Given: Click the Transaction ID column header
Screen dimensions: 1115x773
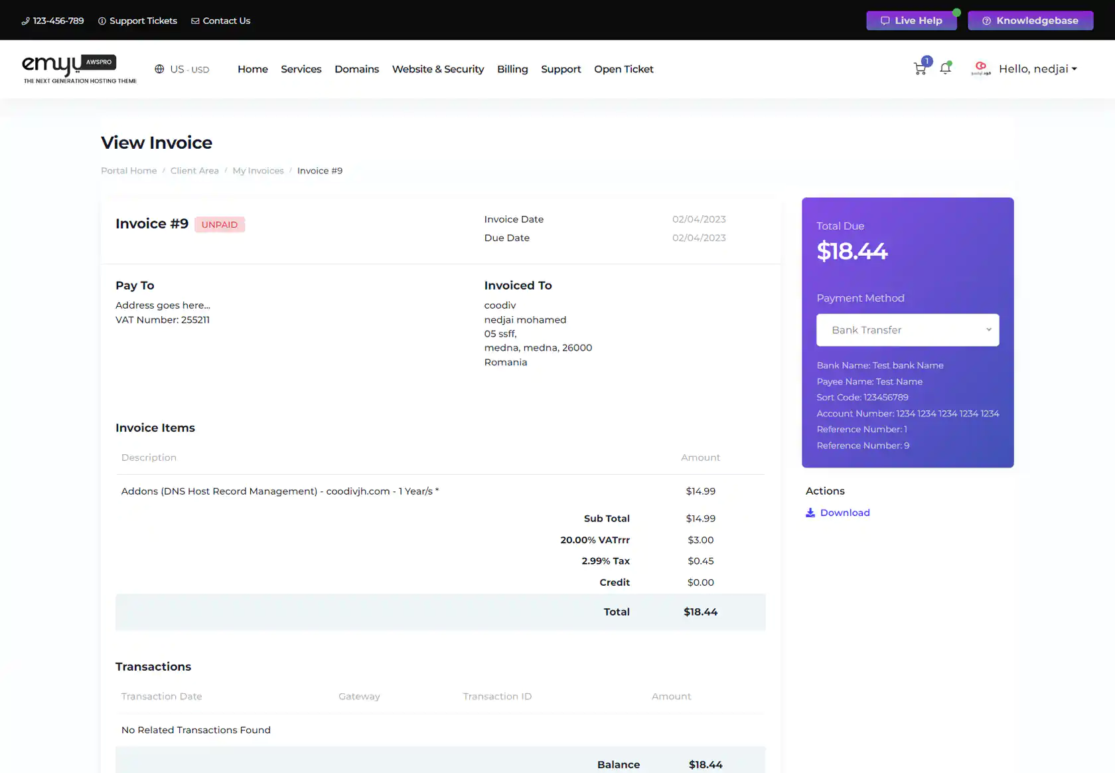Looking at the screenshot, I should (x=497, y=697).
